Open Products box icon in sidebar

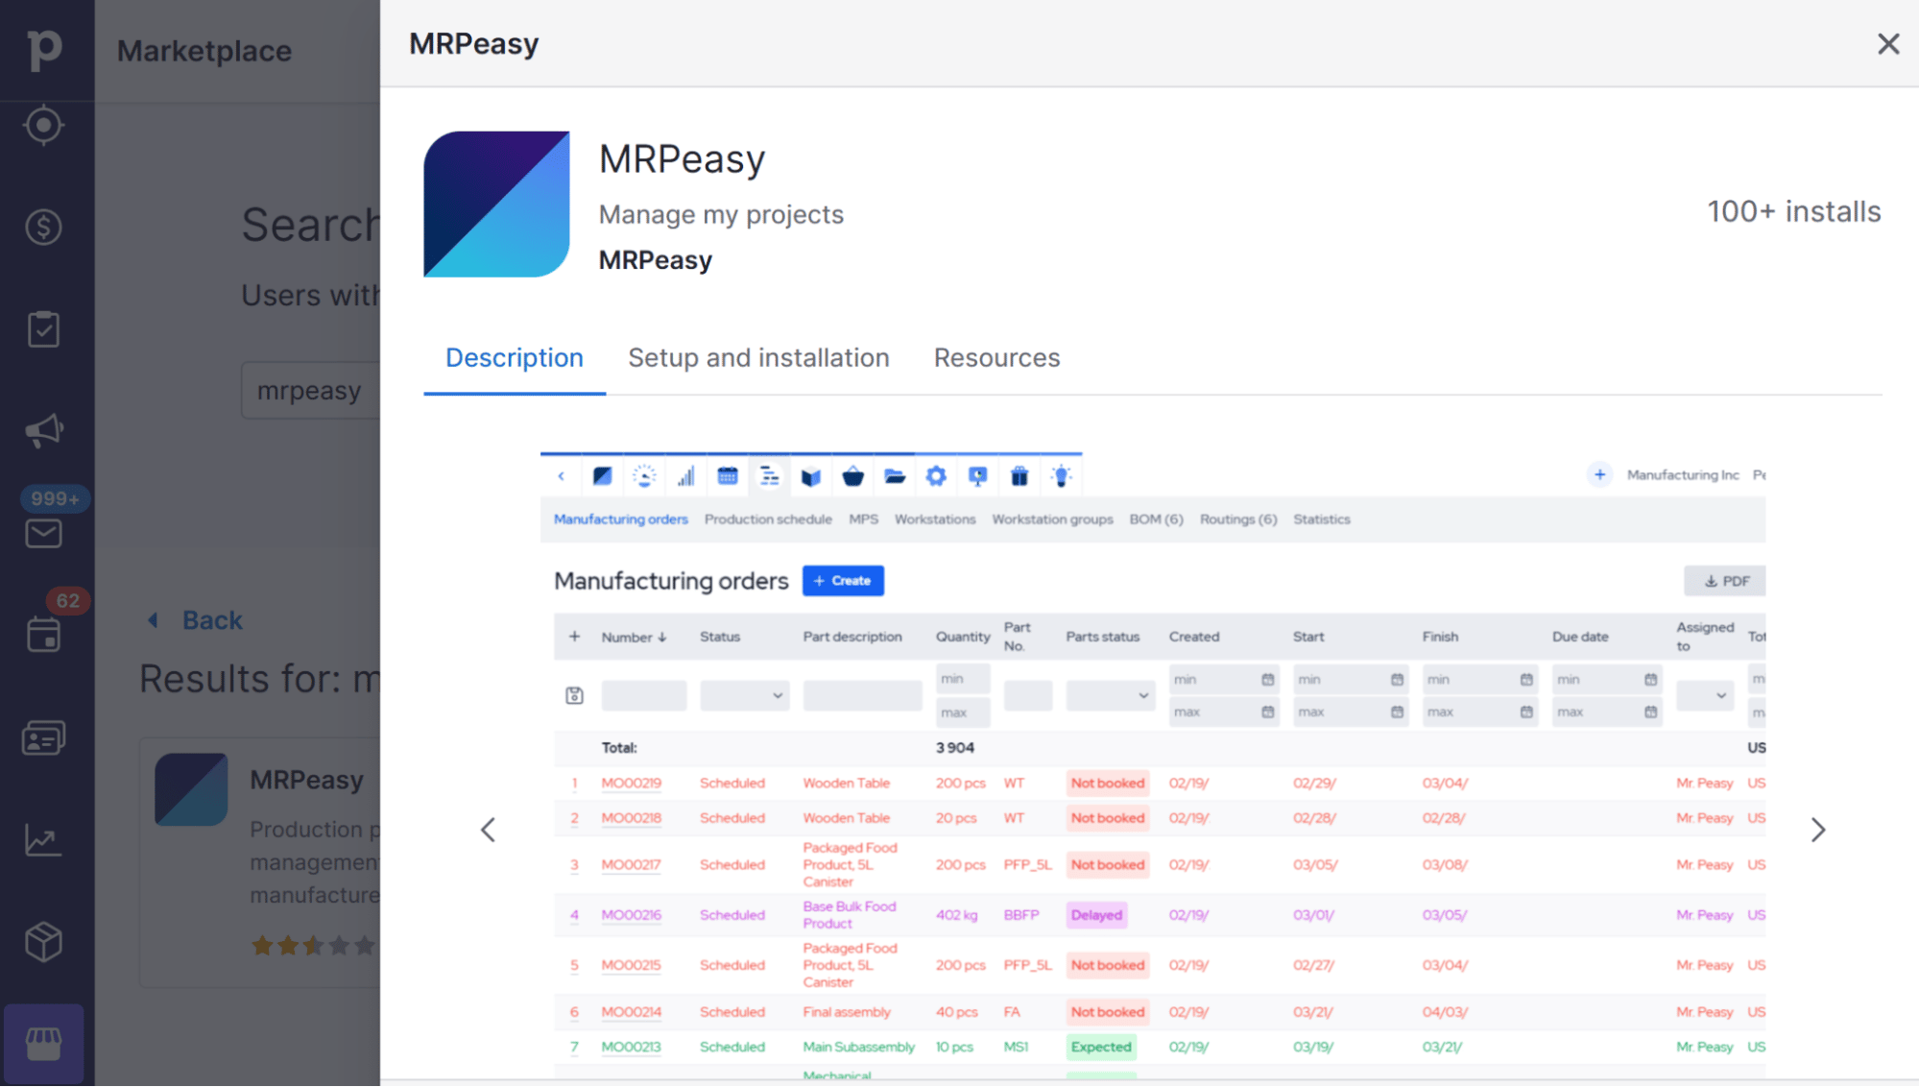tap(44, 942)
